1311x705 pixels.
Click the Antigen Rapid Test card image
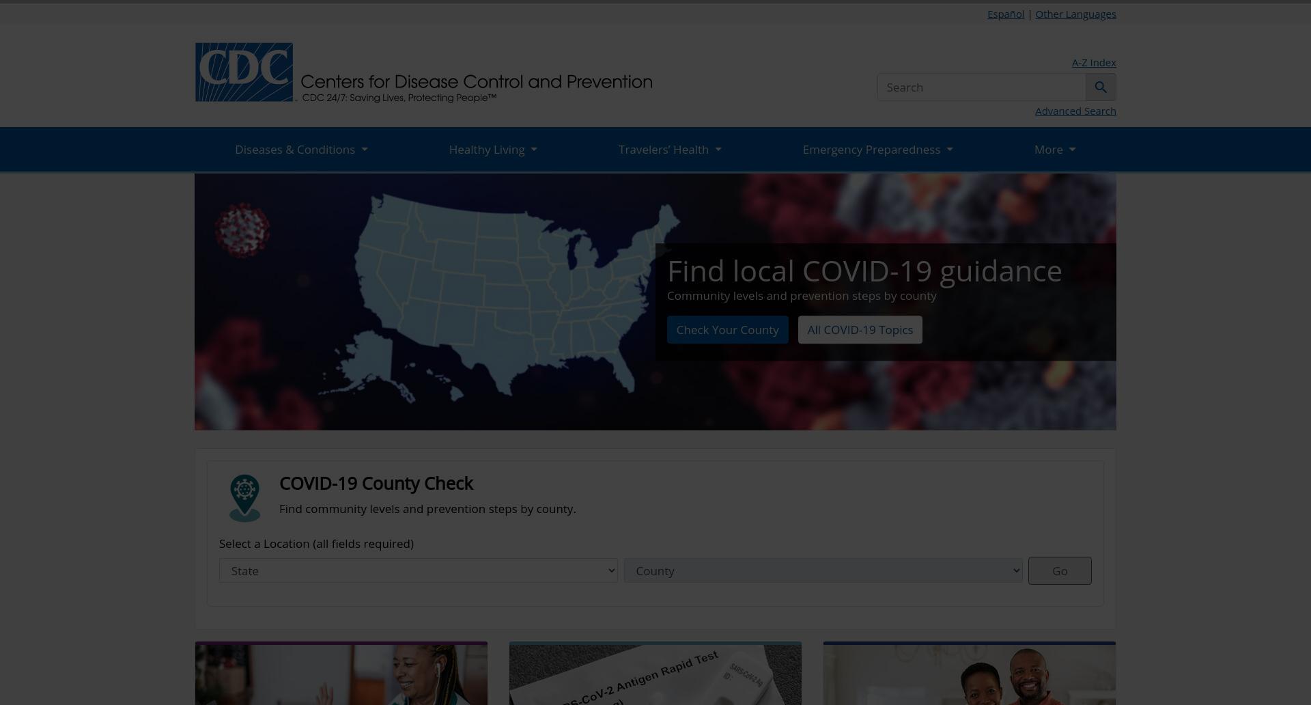pyautogui.click(x=655, y=675)
